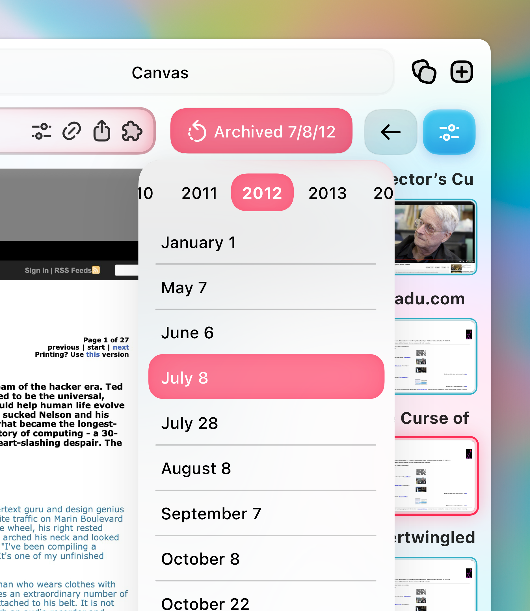Switch to year 2013
The image size is (530, 611).
(327, 193)
